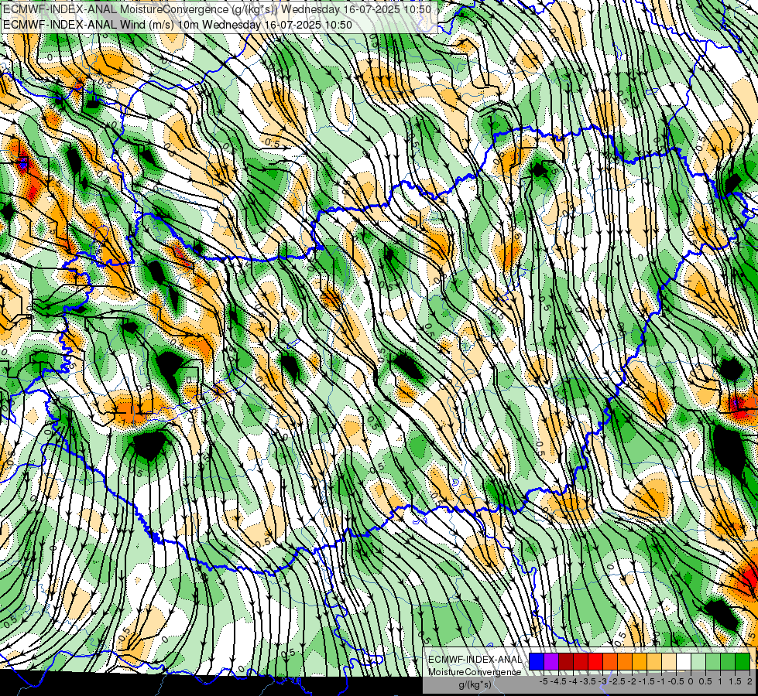The width and height of the screenshot is (758, 696).
Task: Click the blue legend swatch below -5
Action: click(537, 661)
